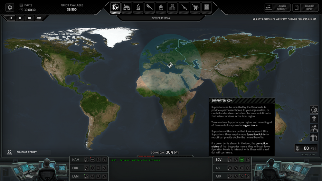Click EUR shield supporter icon

tap(104, 168)
